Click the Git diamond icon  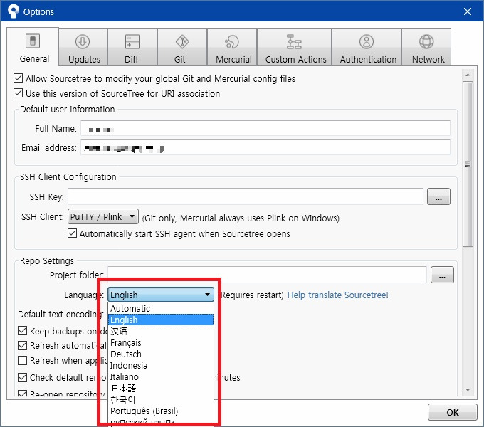[x=182, y=42]
